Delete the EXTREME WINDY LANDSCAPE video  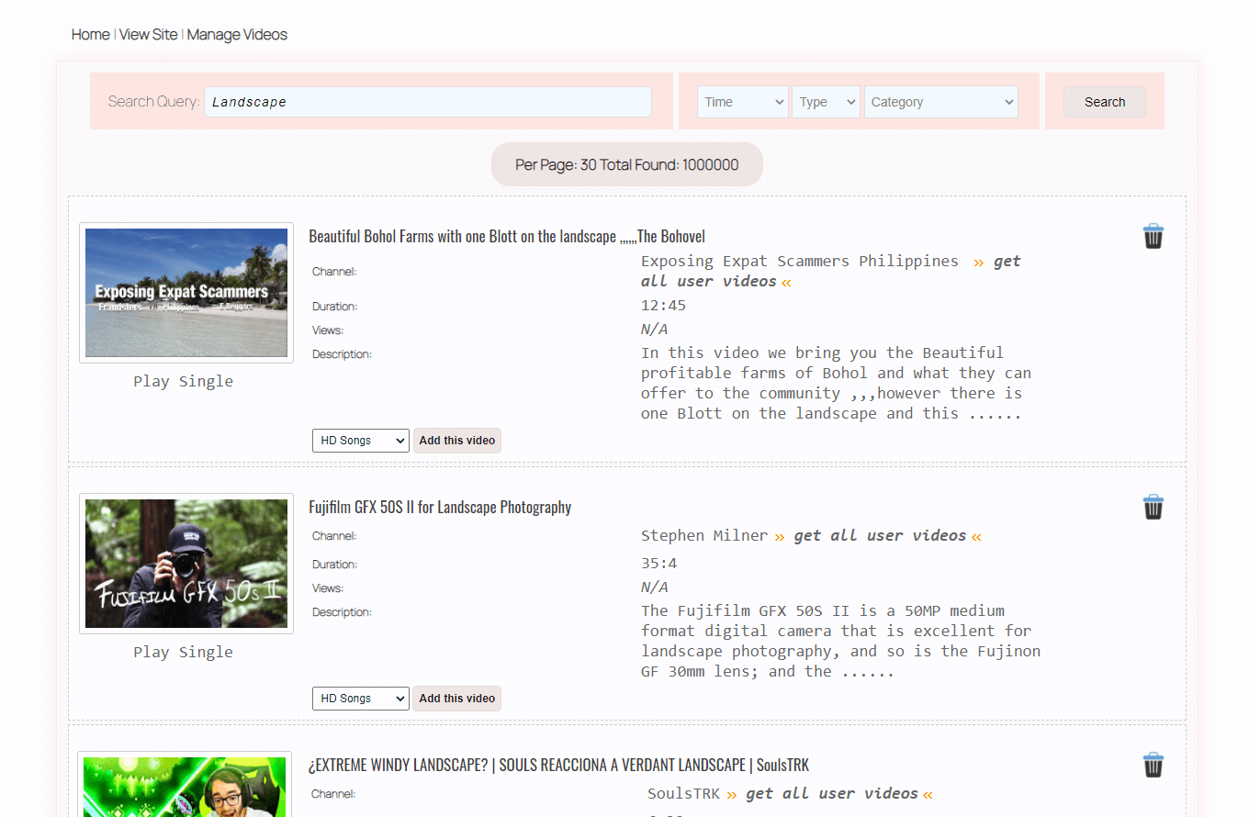click(1153, 765)
